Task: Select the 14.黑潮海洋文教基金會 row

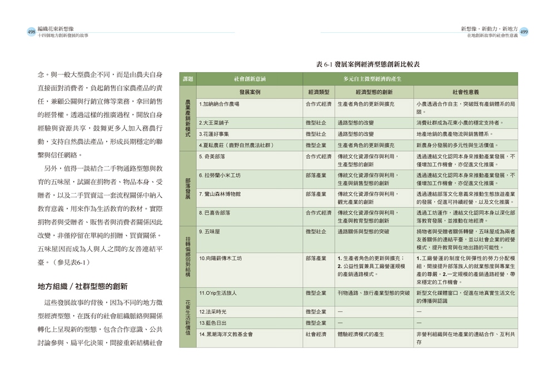Action: 357,338
